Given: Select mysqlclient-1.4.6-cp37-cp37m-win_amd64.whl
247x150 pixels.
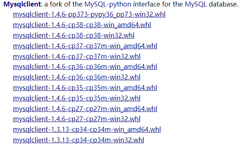Looking at the screenshot, I should tap(85, 46).
